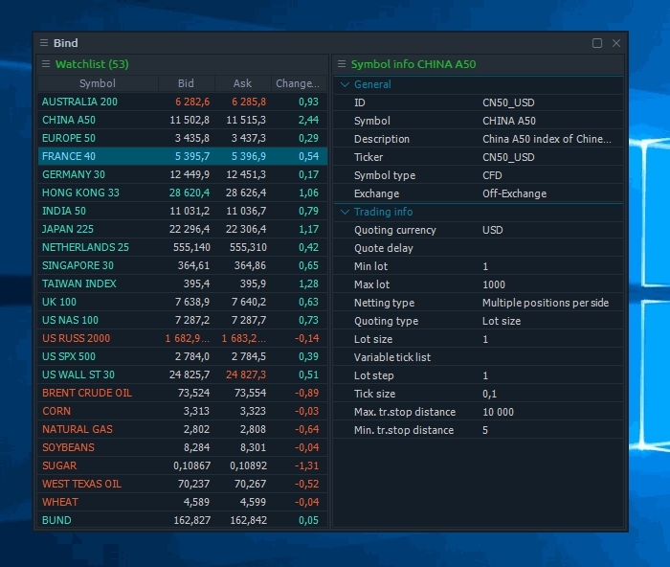The width and height of the screenshot is (670, 567).
Task: Select the HONG KONG 33 symbol
Action: pos(80,193)
